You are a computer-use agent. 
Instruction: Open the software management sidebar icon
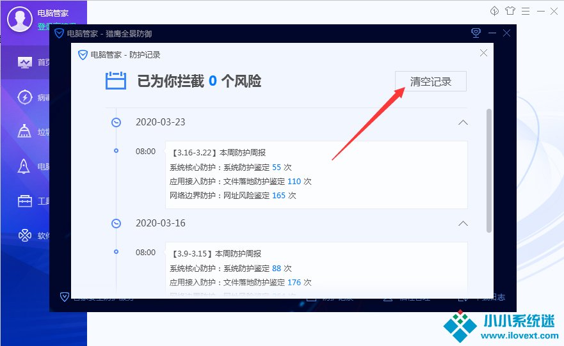pyautogui.click(x=25, y=235)
